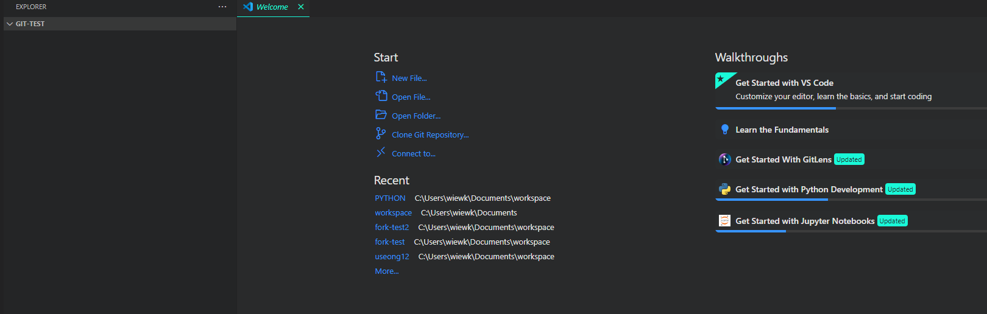Screen dimensions: 987x314
Task: Open Get Started With GitLens walkthrough
Action: click(x=851, y=159)
